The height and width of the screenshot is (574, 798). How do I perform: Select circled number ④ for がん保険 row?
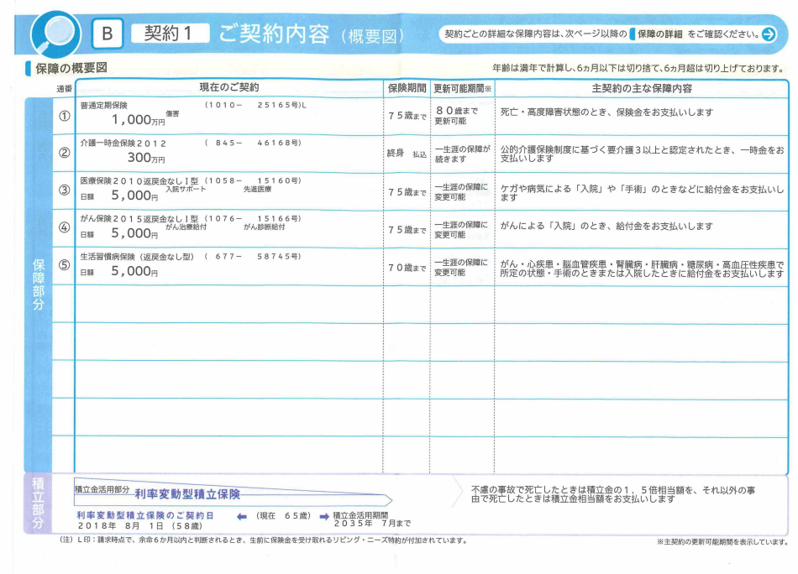[x=64, y=227]
